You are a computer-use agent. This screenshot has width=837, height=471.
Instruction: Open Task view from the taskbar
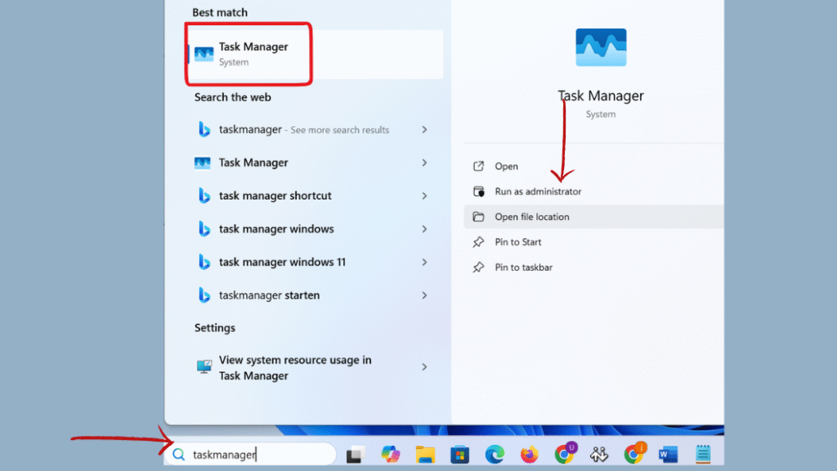click(x=355, y=455)
